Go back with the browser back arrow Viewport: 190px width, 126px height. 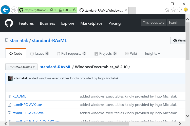click(5, 10)
